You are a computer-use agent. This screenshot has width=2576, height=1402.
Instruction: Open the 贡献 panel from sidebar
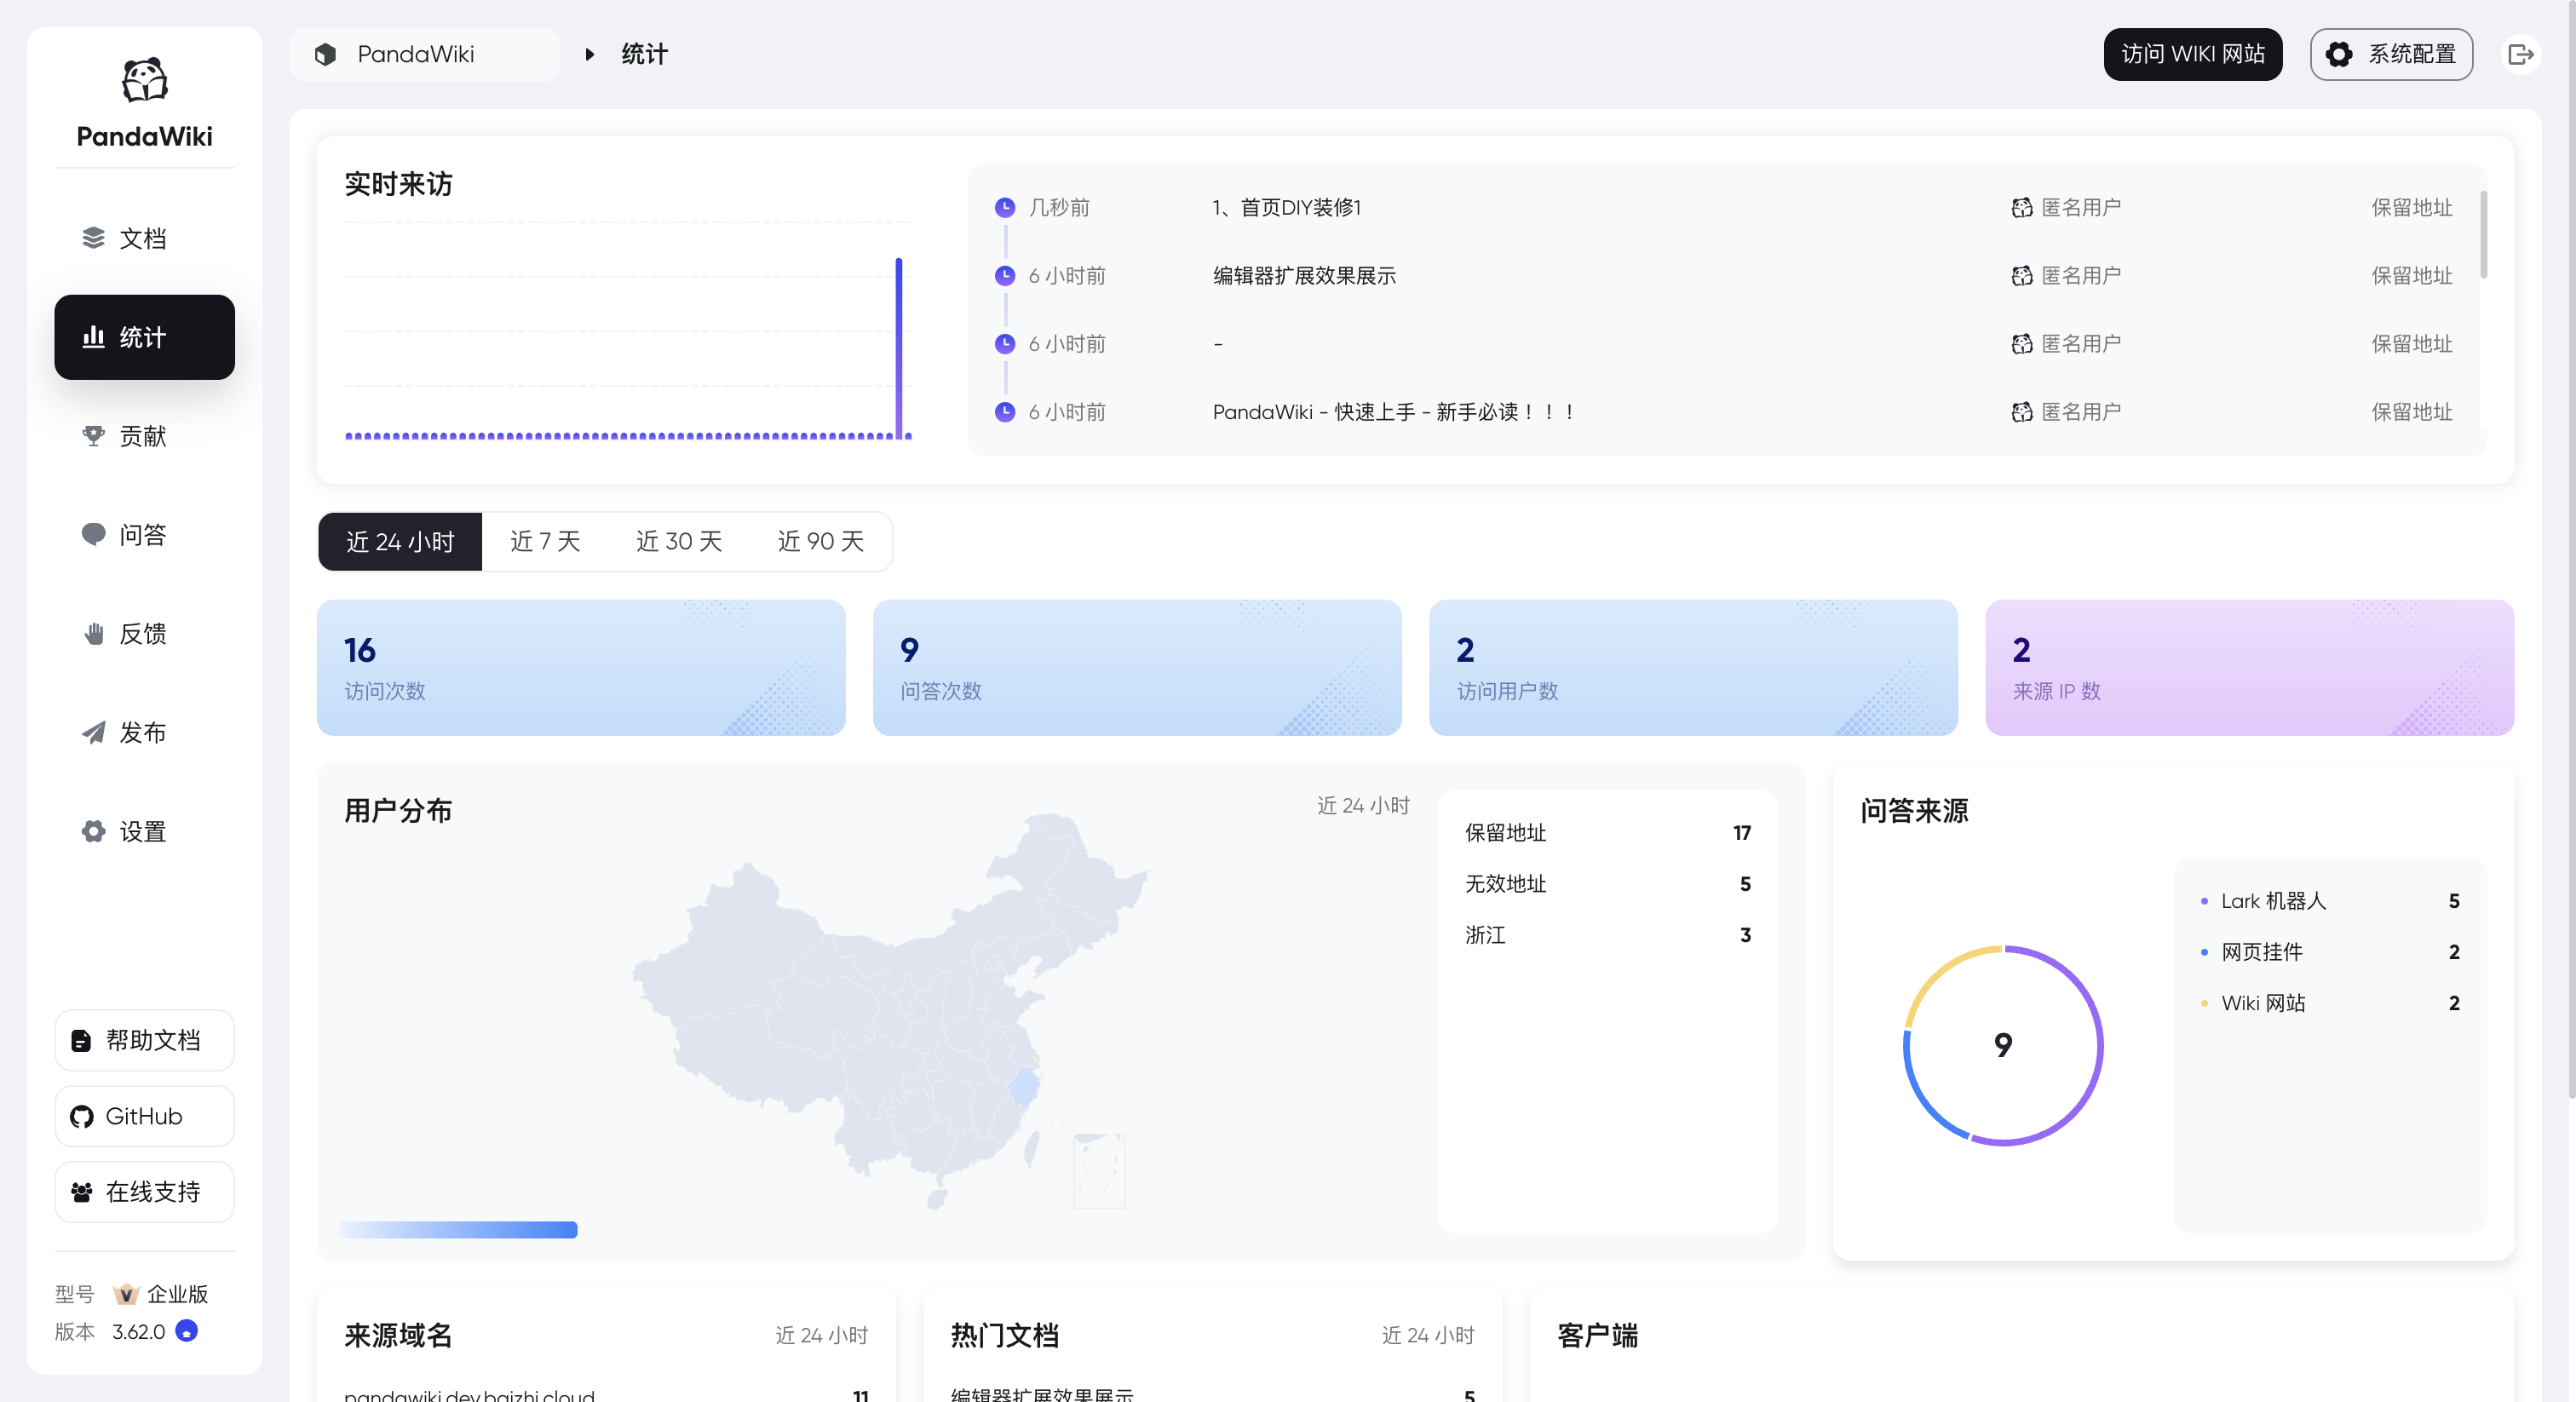pyautogui.click(x=143, y=435)
